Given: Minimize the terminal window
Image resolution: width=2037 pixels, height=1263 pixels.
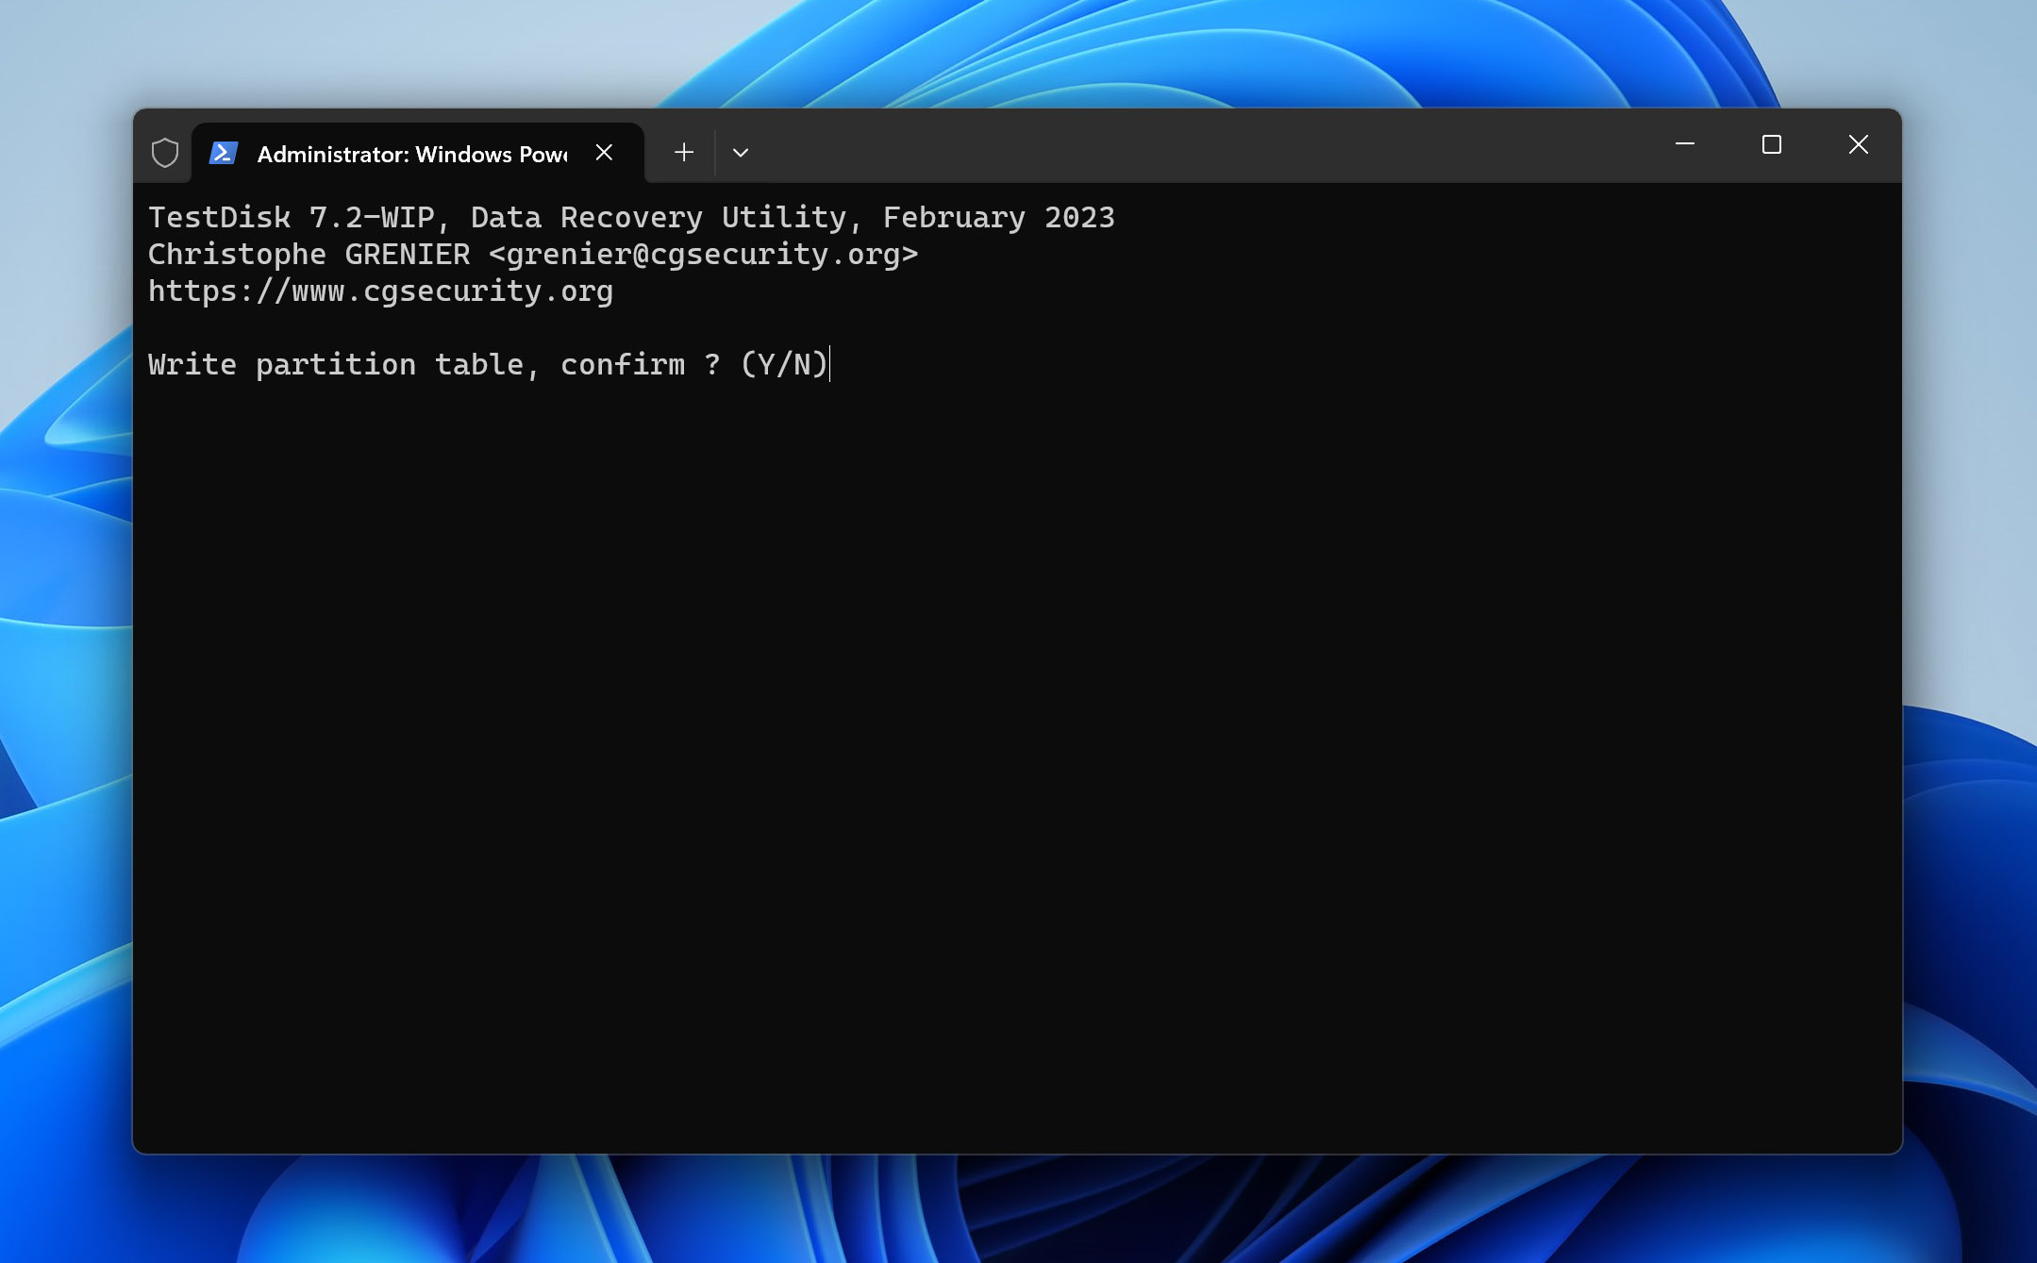Looking at the screenshot, I should 1685,144.
